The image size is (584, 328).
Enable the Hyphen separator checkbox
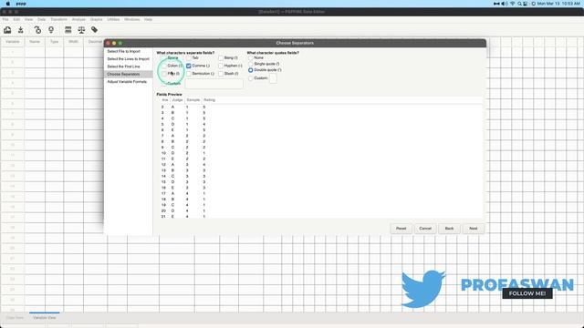pos(221,66)
